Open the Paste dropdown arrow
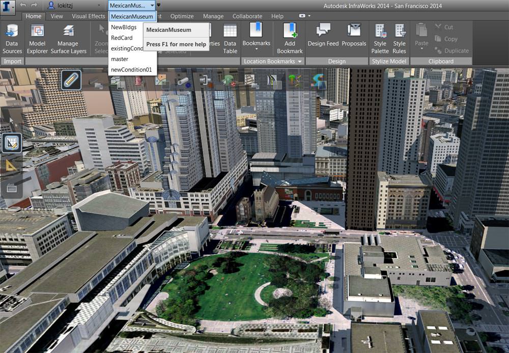This screenshot has height=353, width=509. 421,49
